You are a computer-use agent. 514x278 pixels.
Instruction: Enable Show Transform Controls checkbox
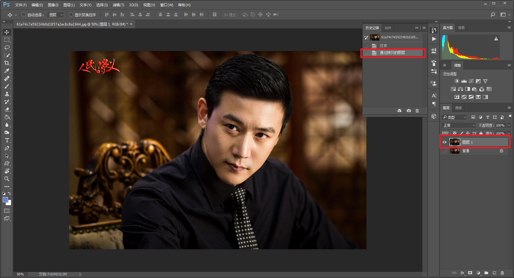(71, 14)
